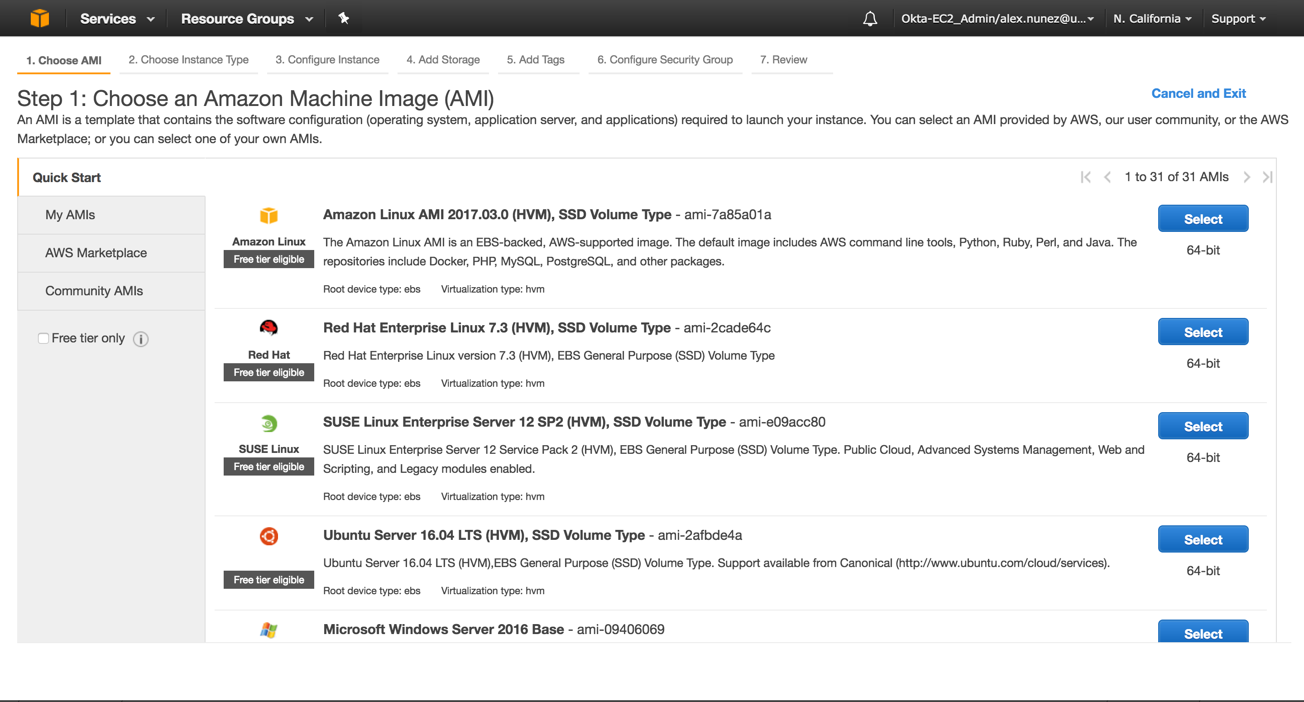
Task: Open the notifications bell
Action: click(870, 19)
